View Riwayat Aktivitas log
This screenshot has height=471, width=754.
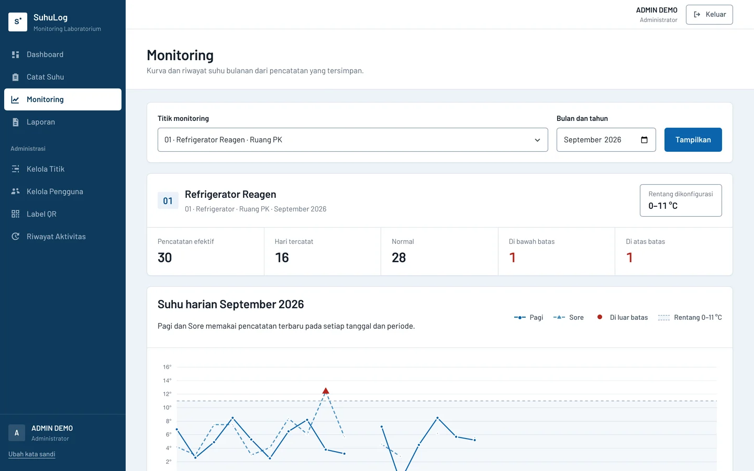[63, 237]
